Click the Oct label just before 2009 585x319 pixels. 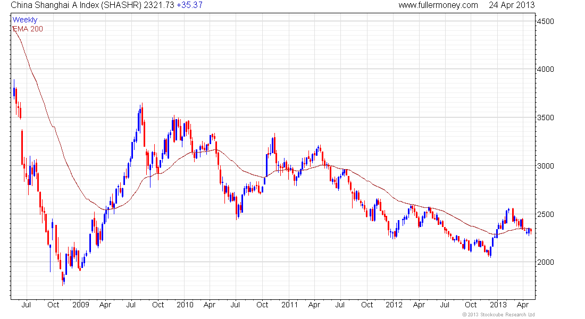click(x=53, y=305)
